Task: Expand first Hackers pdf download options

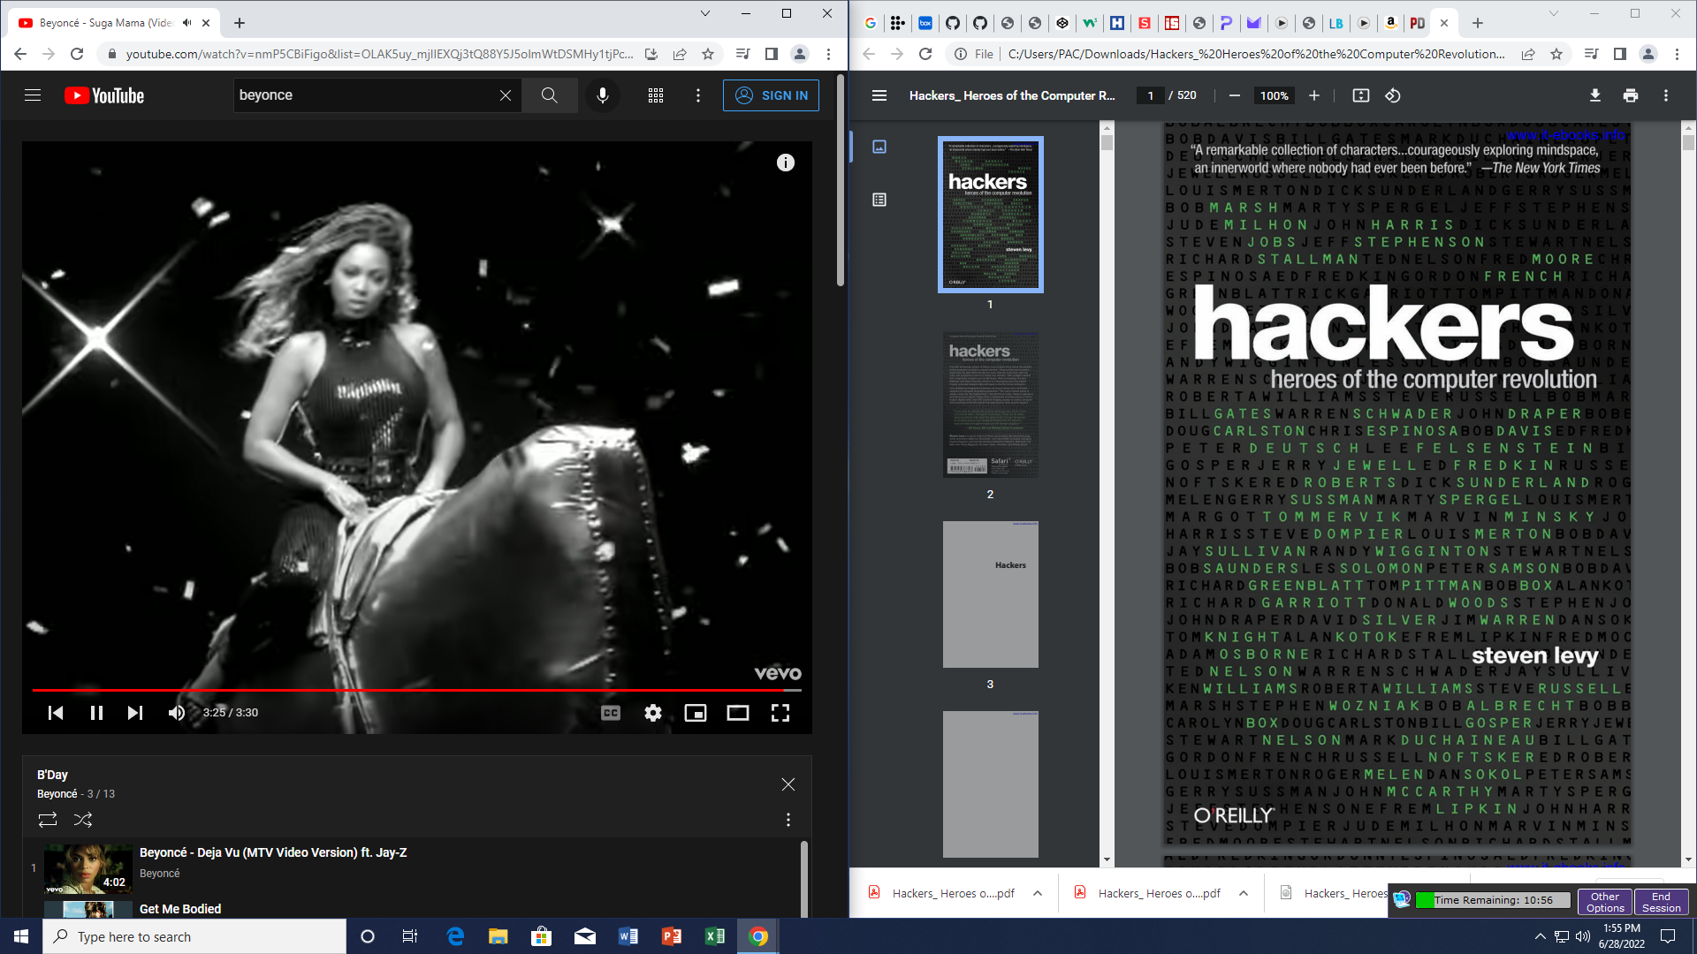Action: pos(1038,893)
